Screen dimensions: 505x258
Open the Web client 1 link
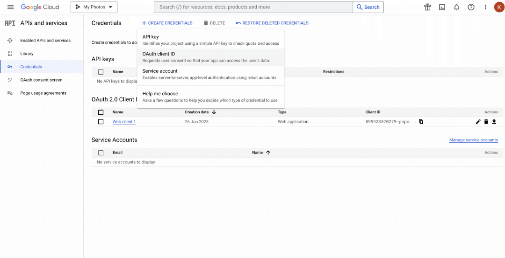[x=124, y=122]
